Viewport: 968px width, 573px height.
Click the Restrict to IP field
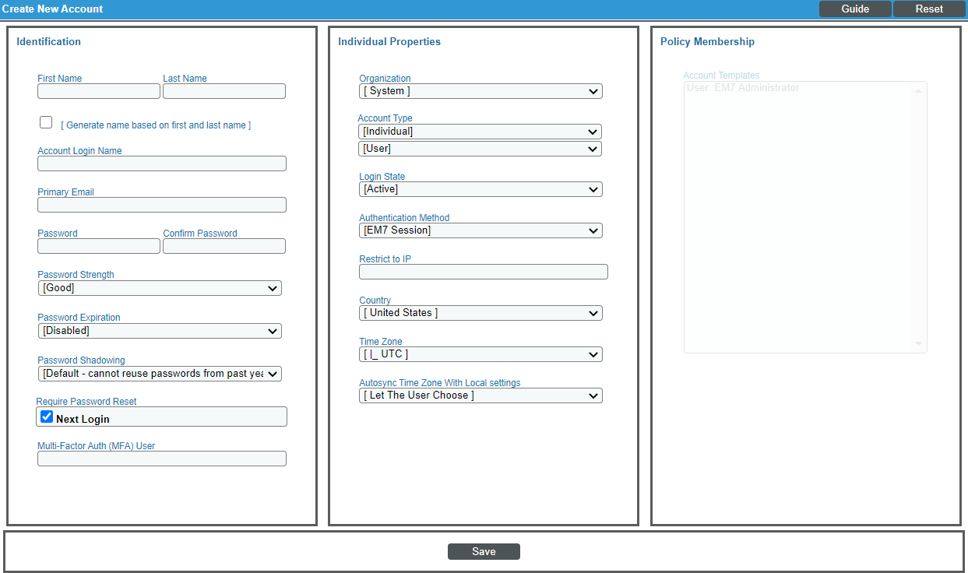[483, 271]
